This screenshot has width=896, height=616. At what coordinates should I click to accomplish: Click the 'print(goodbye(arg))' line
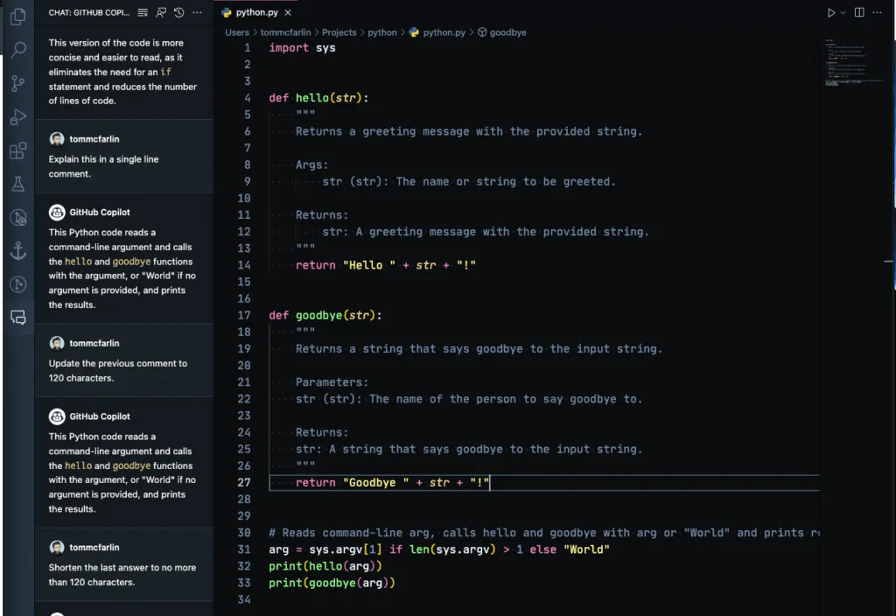tap(332, 583)
